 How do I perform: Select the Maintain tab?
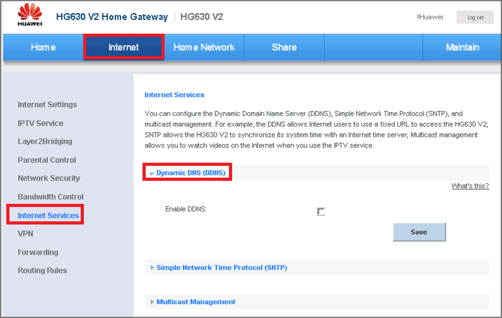pos(462,48)
